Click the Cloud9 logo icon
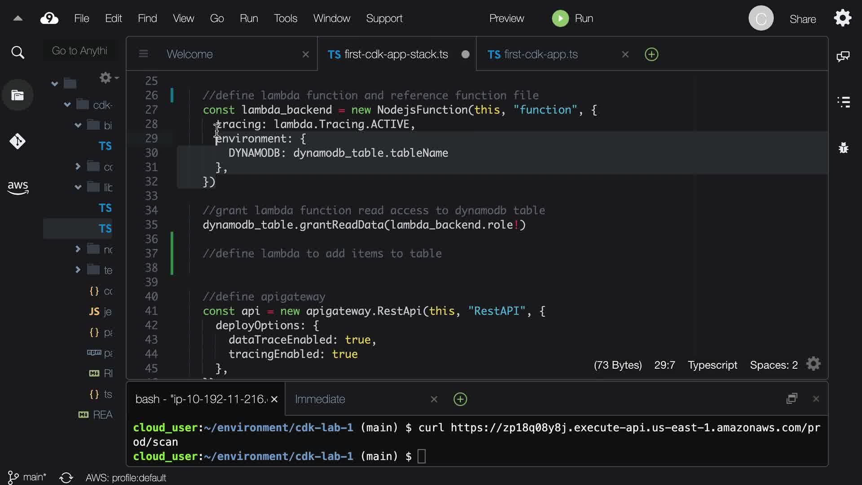This screenshot has width=862, height=485. pos(49,18)
